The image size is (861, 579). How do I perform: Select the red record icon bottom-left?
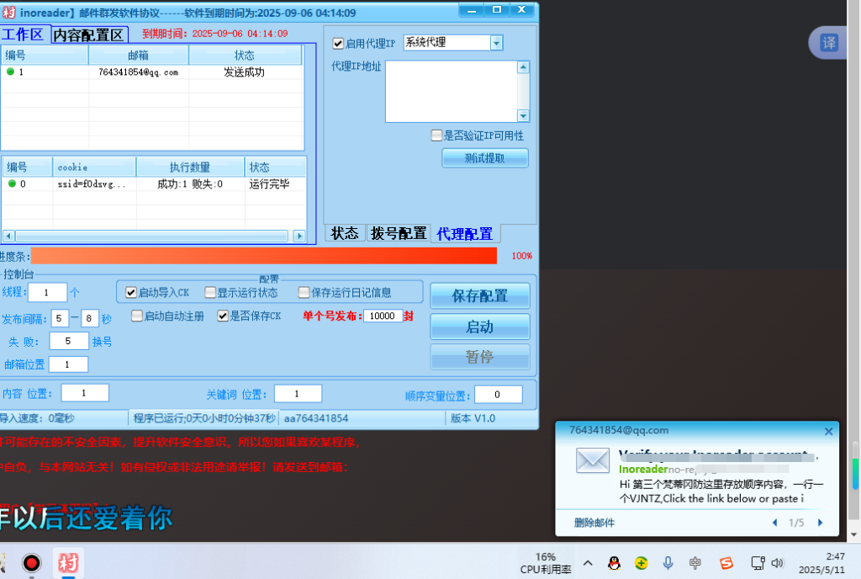pos(31,564)
